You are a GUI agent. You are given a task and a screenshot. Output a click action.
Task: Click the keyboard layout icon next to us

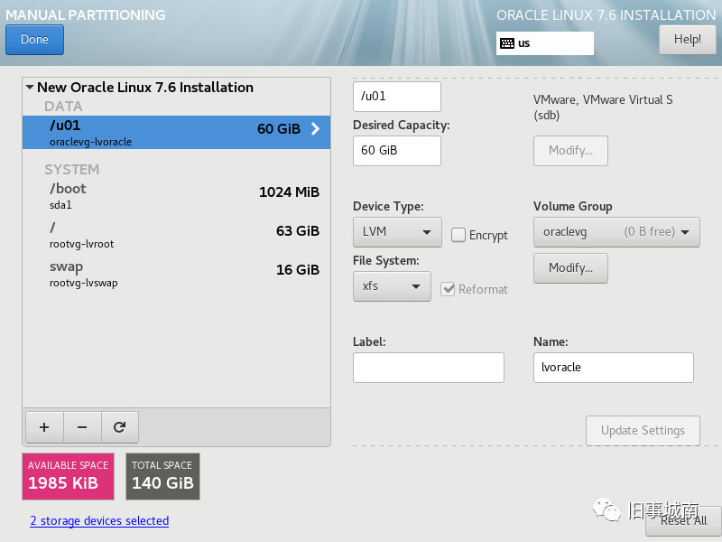pyautogui.click(x=507, y=43)
